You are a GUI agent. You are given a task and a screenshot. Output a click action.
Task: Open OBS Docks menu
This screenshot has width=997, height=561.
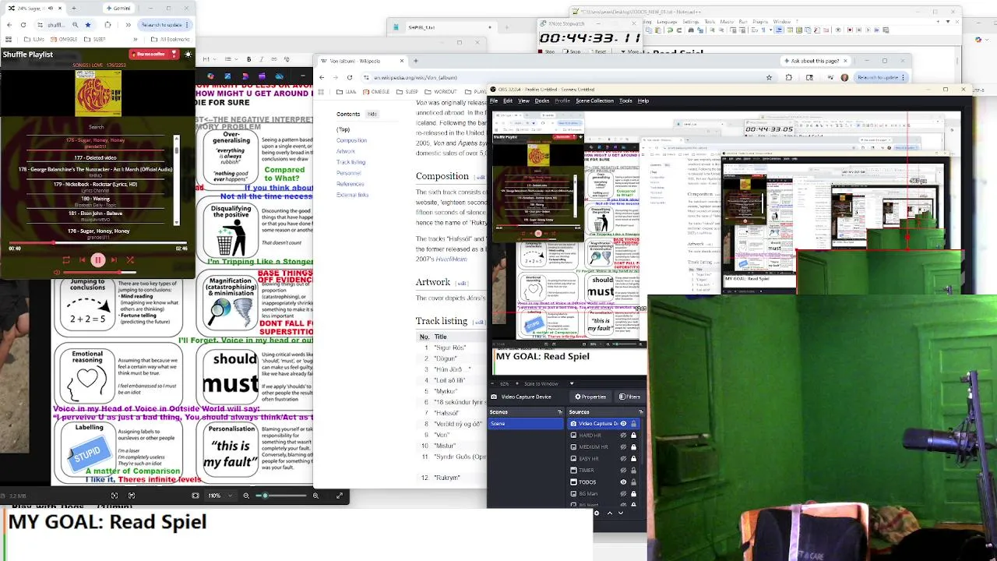[542, 101]
